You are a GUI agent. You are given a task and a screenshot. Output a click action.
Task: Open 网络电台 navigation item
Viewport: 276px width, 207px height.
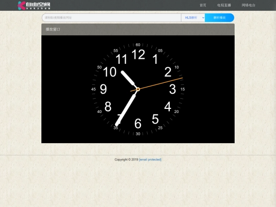click(248, 5)
